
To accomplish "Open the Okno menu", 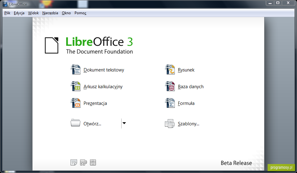I will click(x=66, y=13).
